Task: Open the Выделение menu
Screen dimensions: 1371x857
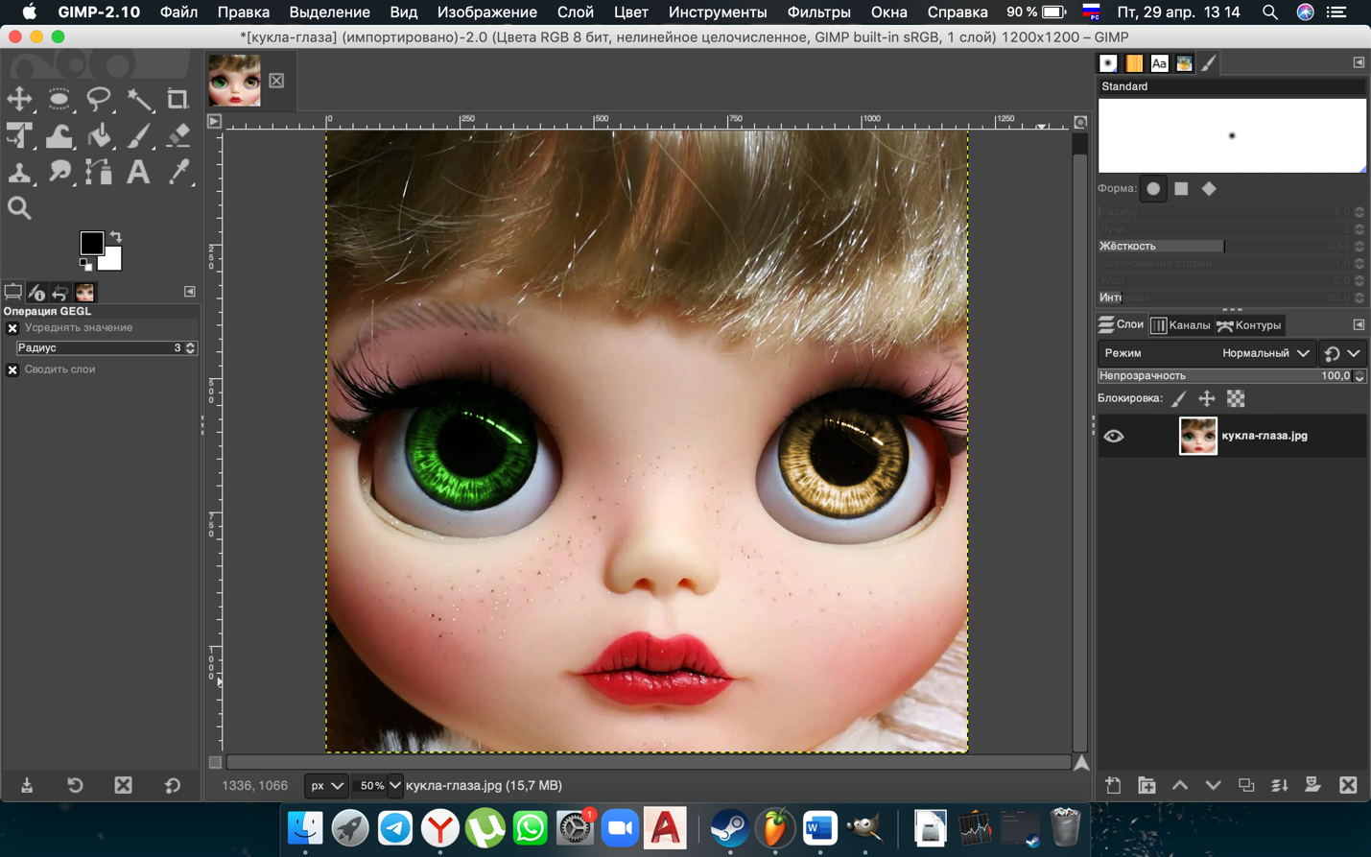Action: 329,12
